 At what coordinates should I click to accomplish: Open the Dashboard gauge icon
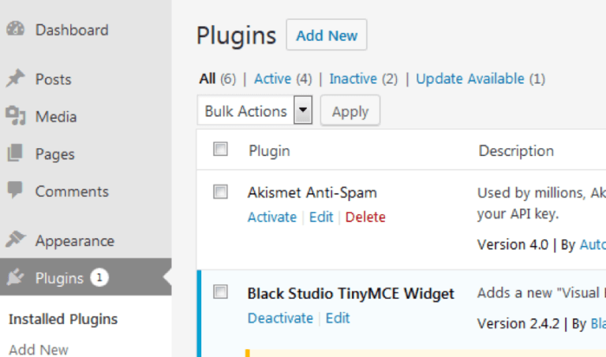[16, 29]
